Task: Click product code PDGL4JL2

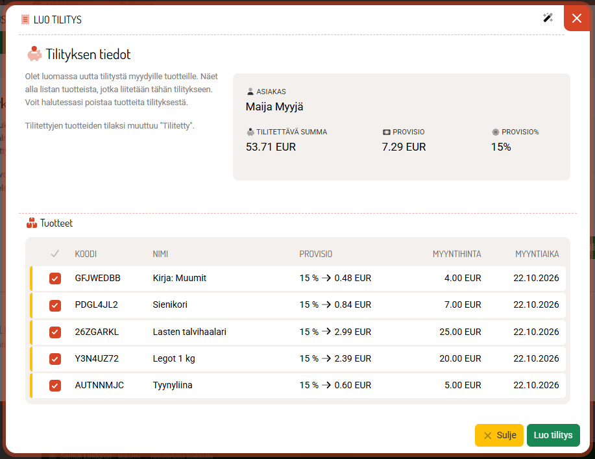Action: click(97, 305)
